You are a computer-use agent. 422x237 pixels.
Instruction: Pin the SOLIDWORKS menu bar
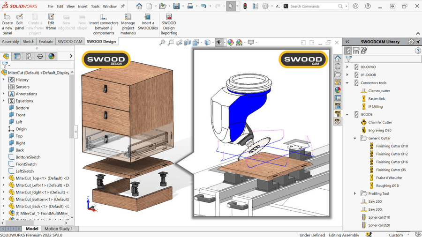point(123,7)
